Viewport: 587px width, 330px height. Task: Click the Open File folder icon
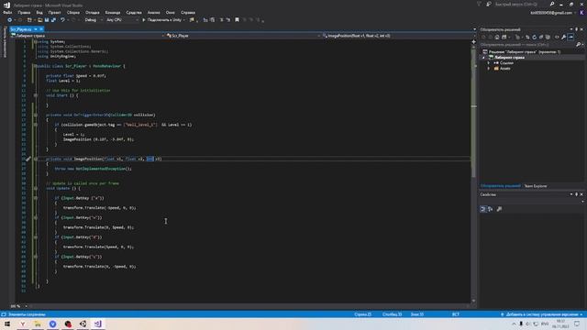39,20
